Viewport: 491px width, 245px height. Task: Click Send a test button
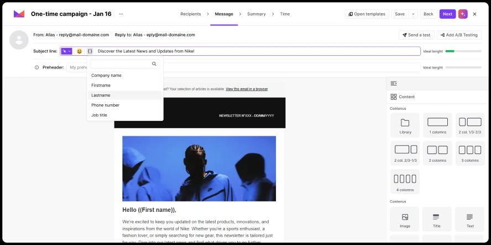416,35
